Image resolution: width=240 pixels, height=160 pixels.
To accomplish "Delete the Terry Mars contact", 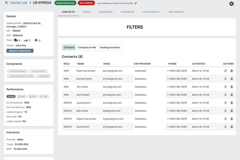I will click(232, 87).
